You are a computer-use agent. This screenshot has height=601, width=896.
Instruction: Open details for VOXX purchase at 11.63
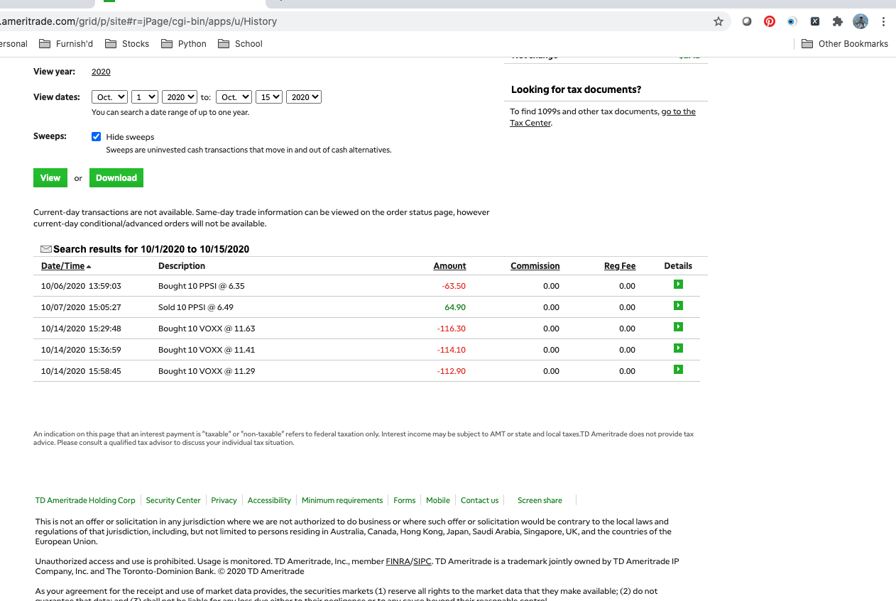tap(678, 327)
